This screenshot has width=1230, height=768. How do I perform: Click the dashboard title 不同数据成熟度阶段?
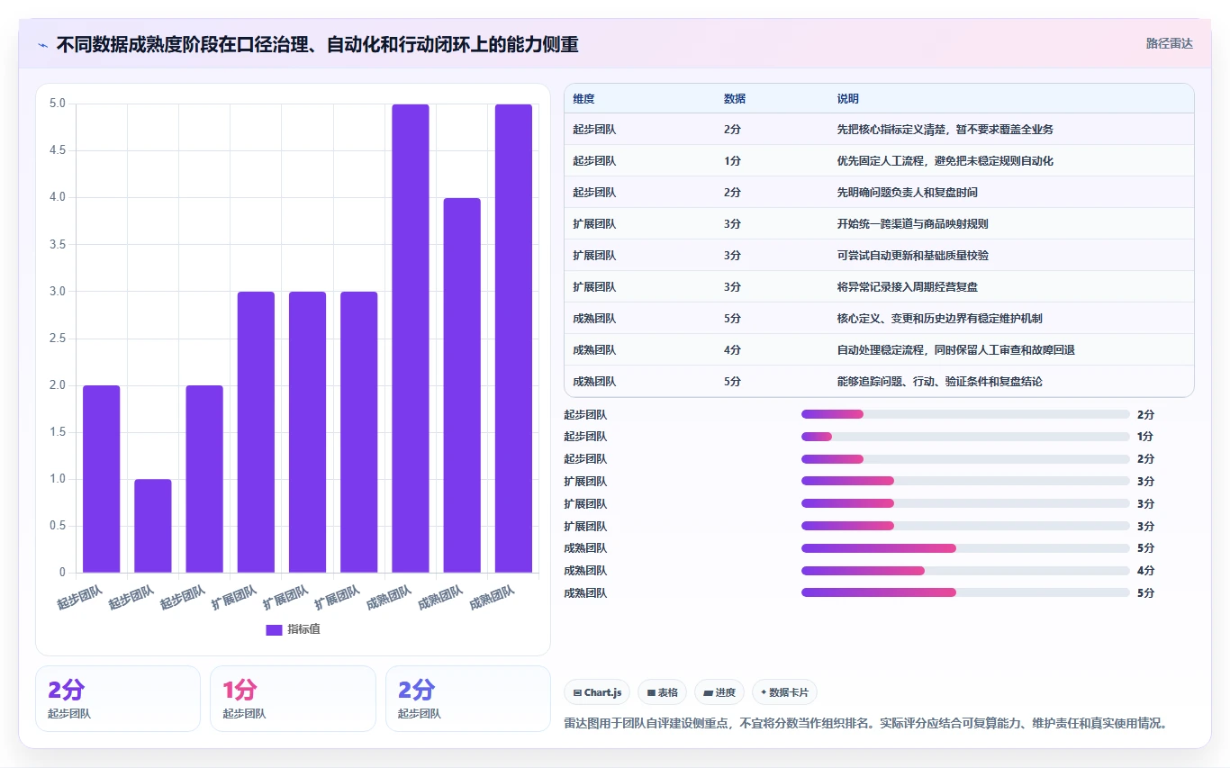tap(317, 44)
